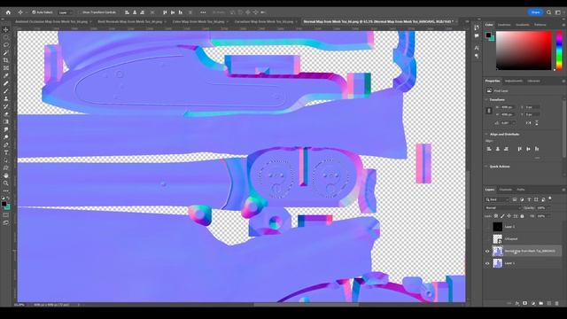Viewport: 567px width, 319px height.
Task: Toggle Show Transform Controls checkbox
Action: (x=81, y=12)
